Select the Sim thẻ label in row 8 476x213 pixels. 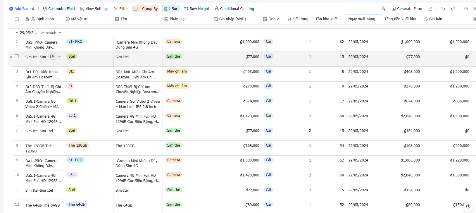click(174, 145)
